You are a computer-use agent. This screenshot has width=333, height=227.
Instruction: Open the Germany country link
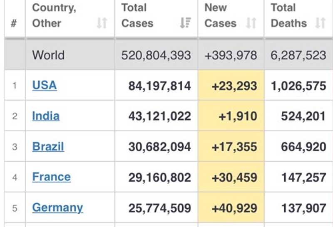(57, 207)
